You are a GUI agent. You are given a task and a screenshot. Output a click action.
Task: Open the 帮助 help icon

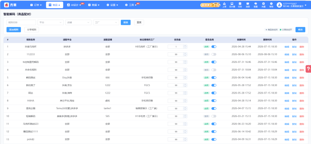pos(271,5)
